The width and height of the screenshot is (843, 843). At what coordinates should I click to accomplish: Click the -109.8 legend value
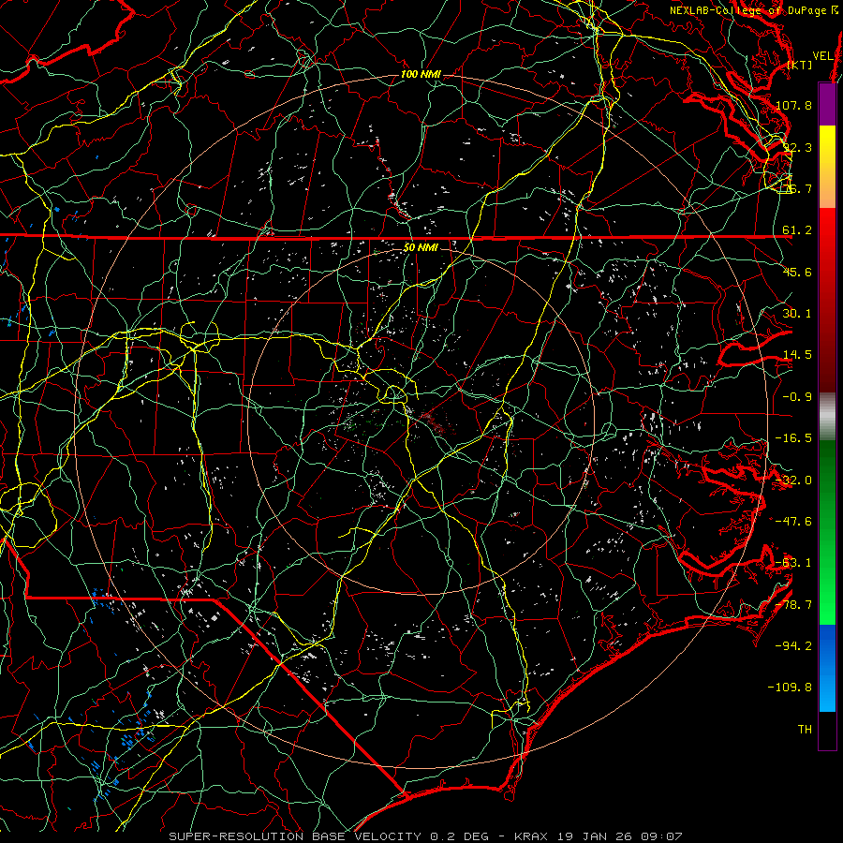[x=790, y=688]
